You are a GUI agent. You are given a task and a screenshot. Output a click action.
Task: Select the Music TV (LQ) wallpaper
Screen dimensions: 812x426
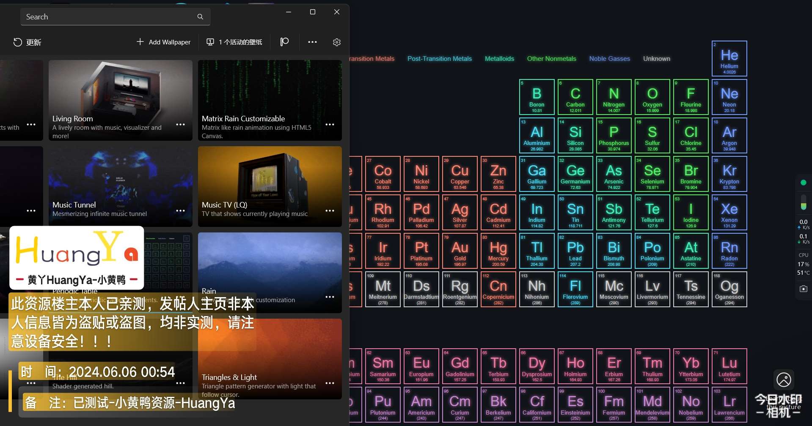270,186
